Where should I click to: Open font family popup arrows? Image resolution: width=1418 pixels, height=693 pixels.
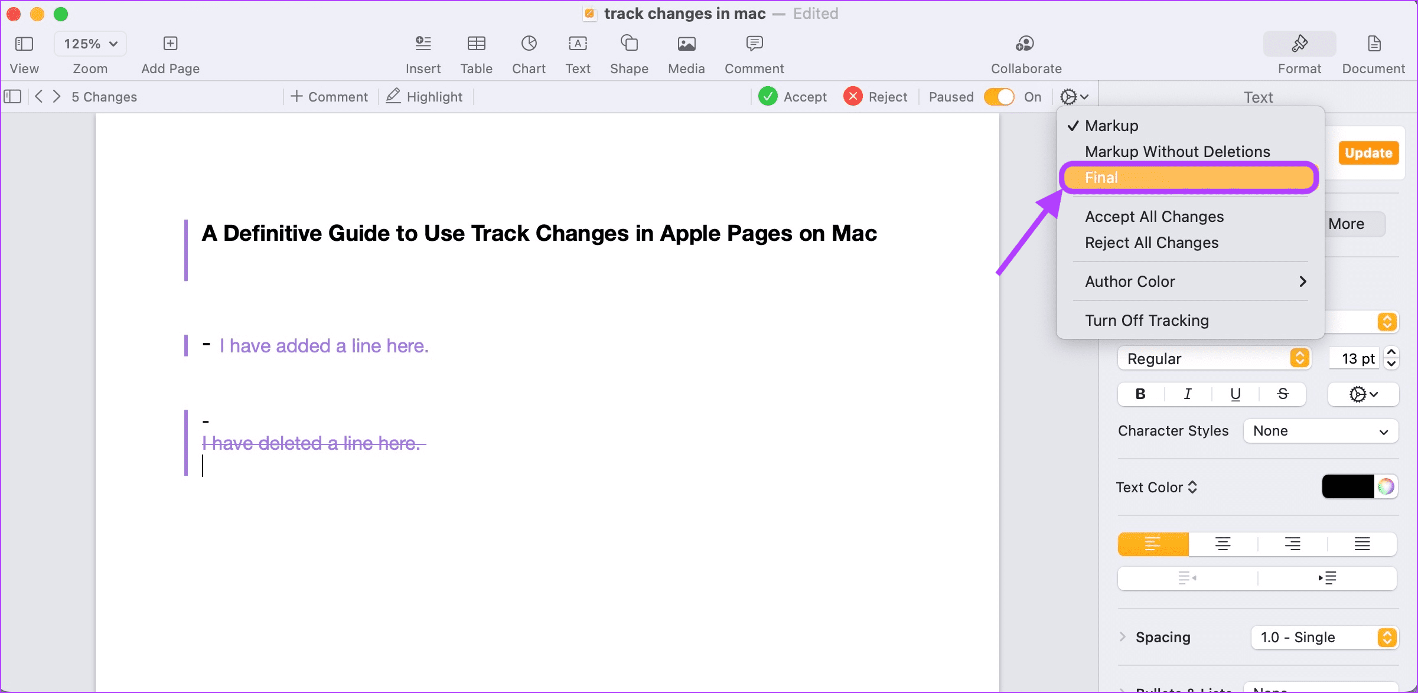[x=1387, y=322]
